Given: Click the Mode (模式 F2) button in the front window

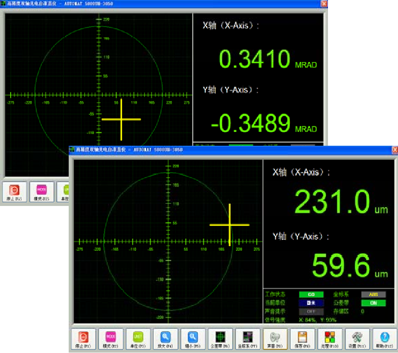Looking at the screenshot, I should pos(111,340).
